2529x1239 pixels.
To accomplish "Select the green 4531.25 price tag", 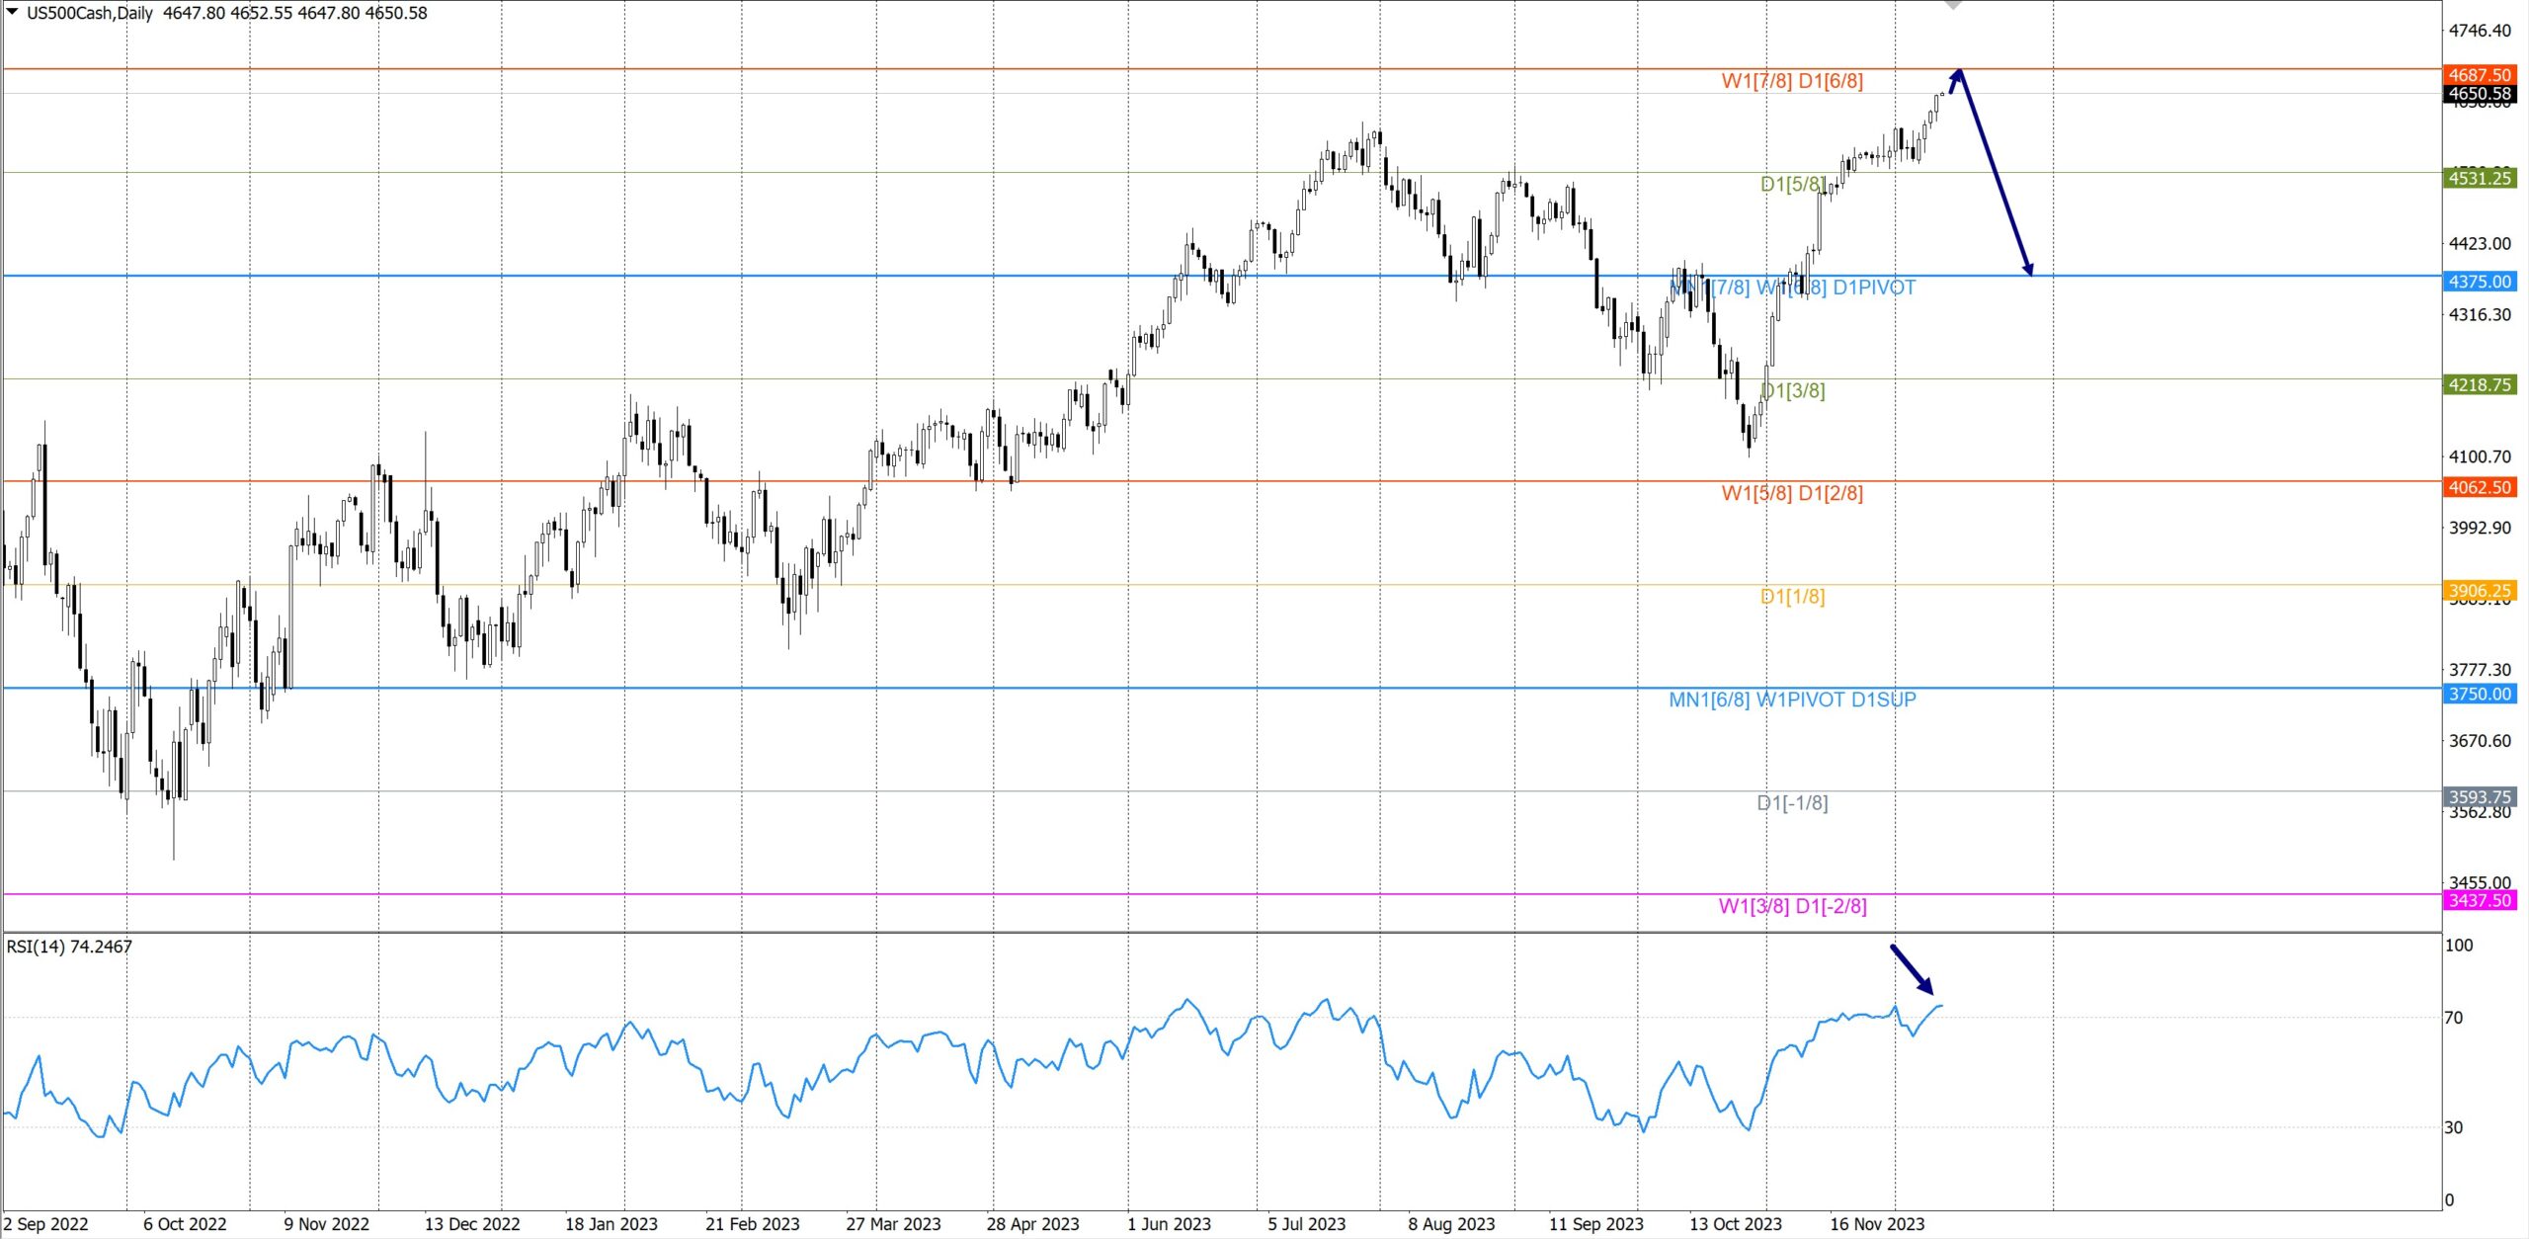I will [2480, 178].
